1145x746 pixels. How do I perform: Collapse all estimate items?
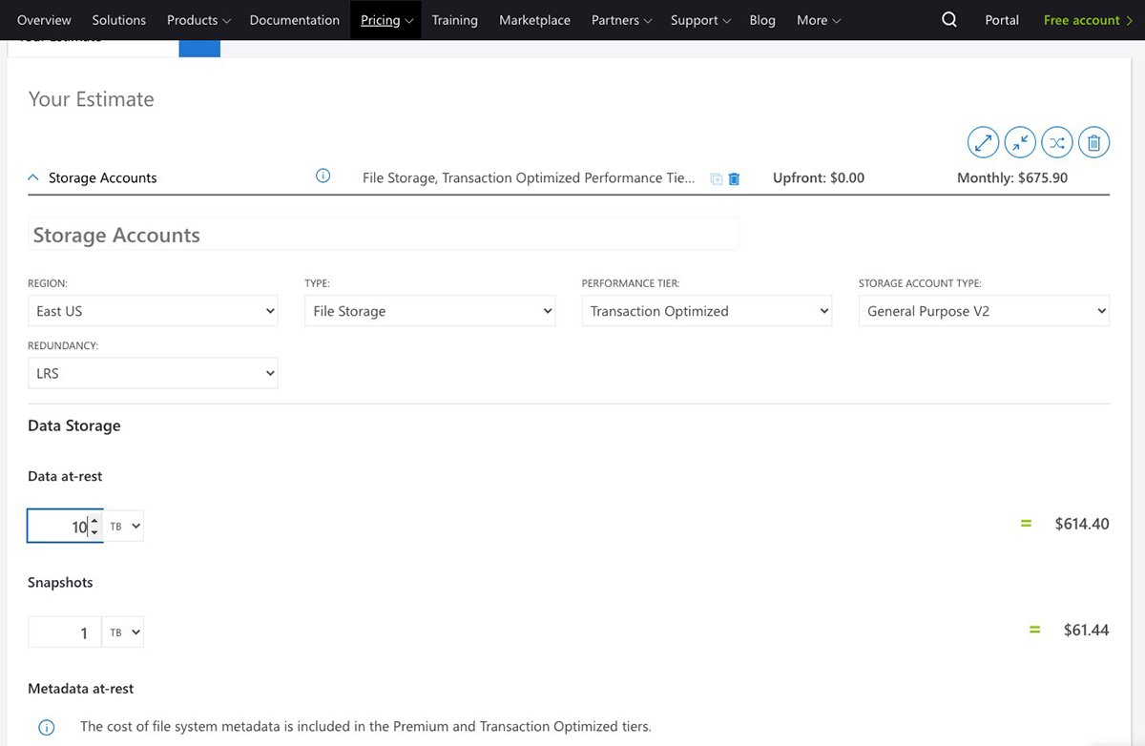click(1020, 141)
